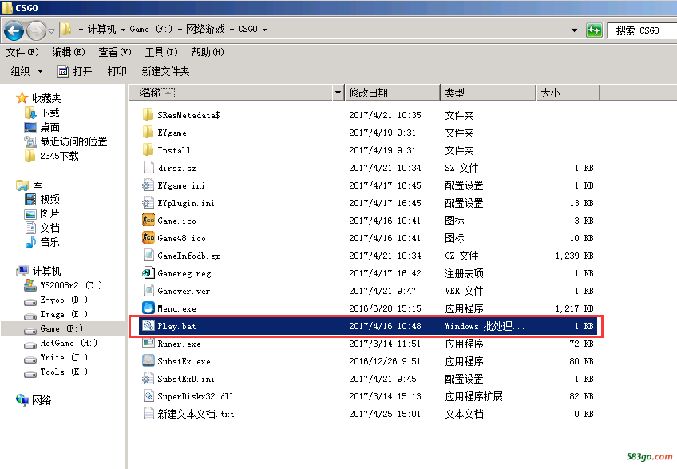Select the SubstExD.ini config icon
Screen dimensions: 677x469
[x=148, y=379]
